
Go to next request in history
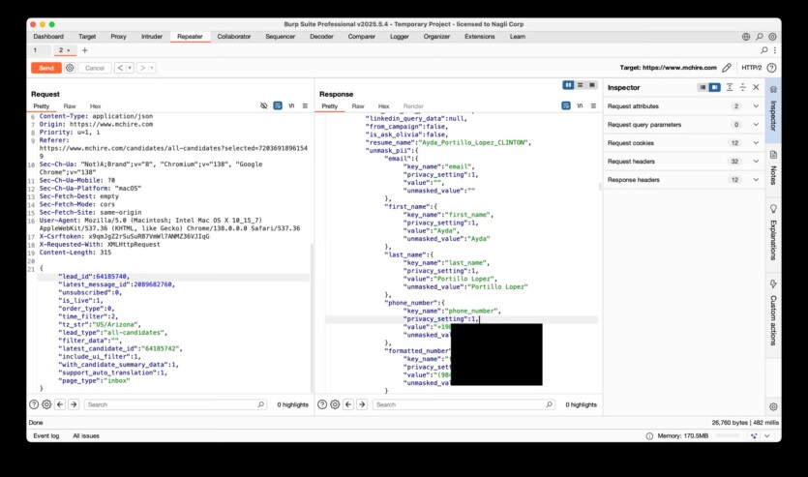click(x=142, y=68)
